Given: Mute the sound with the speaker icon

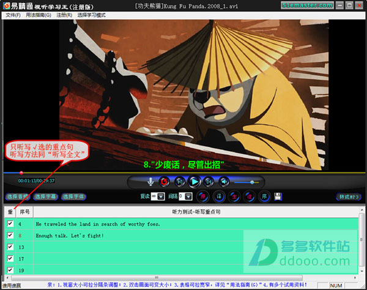Looking at the screenshot, I should click(224, 182).
